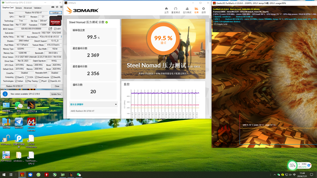Open the GPU-Z hamburger menu icon

coord(61,7)
